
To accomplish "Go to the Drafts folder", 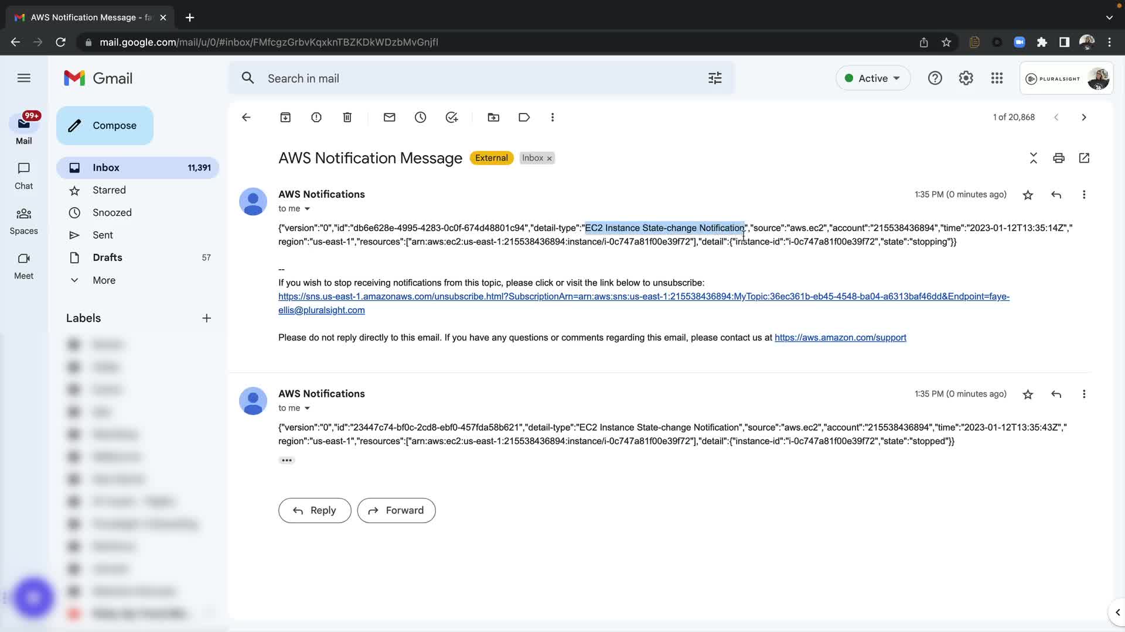I will 107,257.
